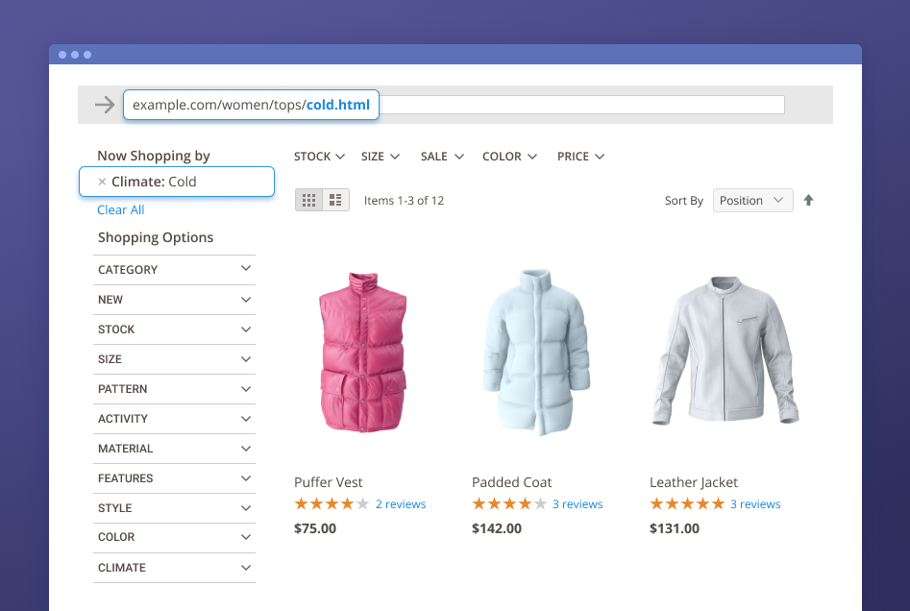
Task: Click the Puffer Vest star rating
Action: point(331,504)
